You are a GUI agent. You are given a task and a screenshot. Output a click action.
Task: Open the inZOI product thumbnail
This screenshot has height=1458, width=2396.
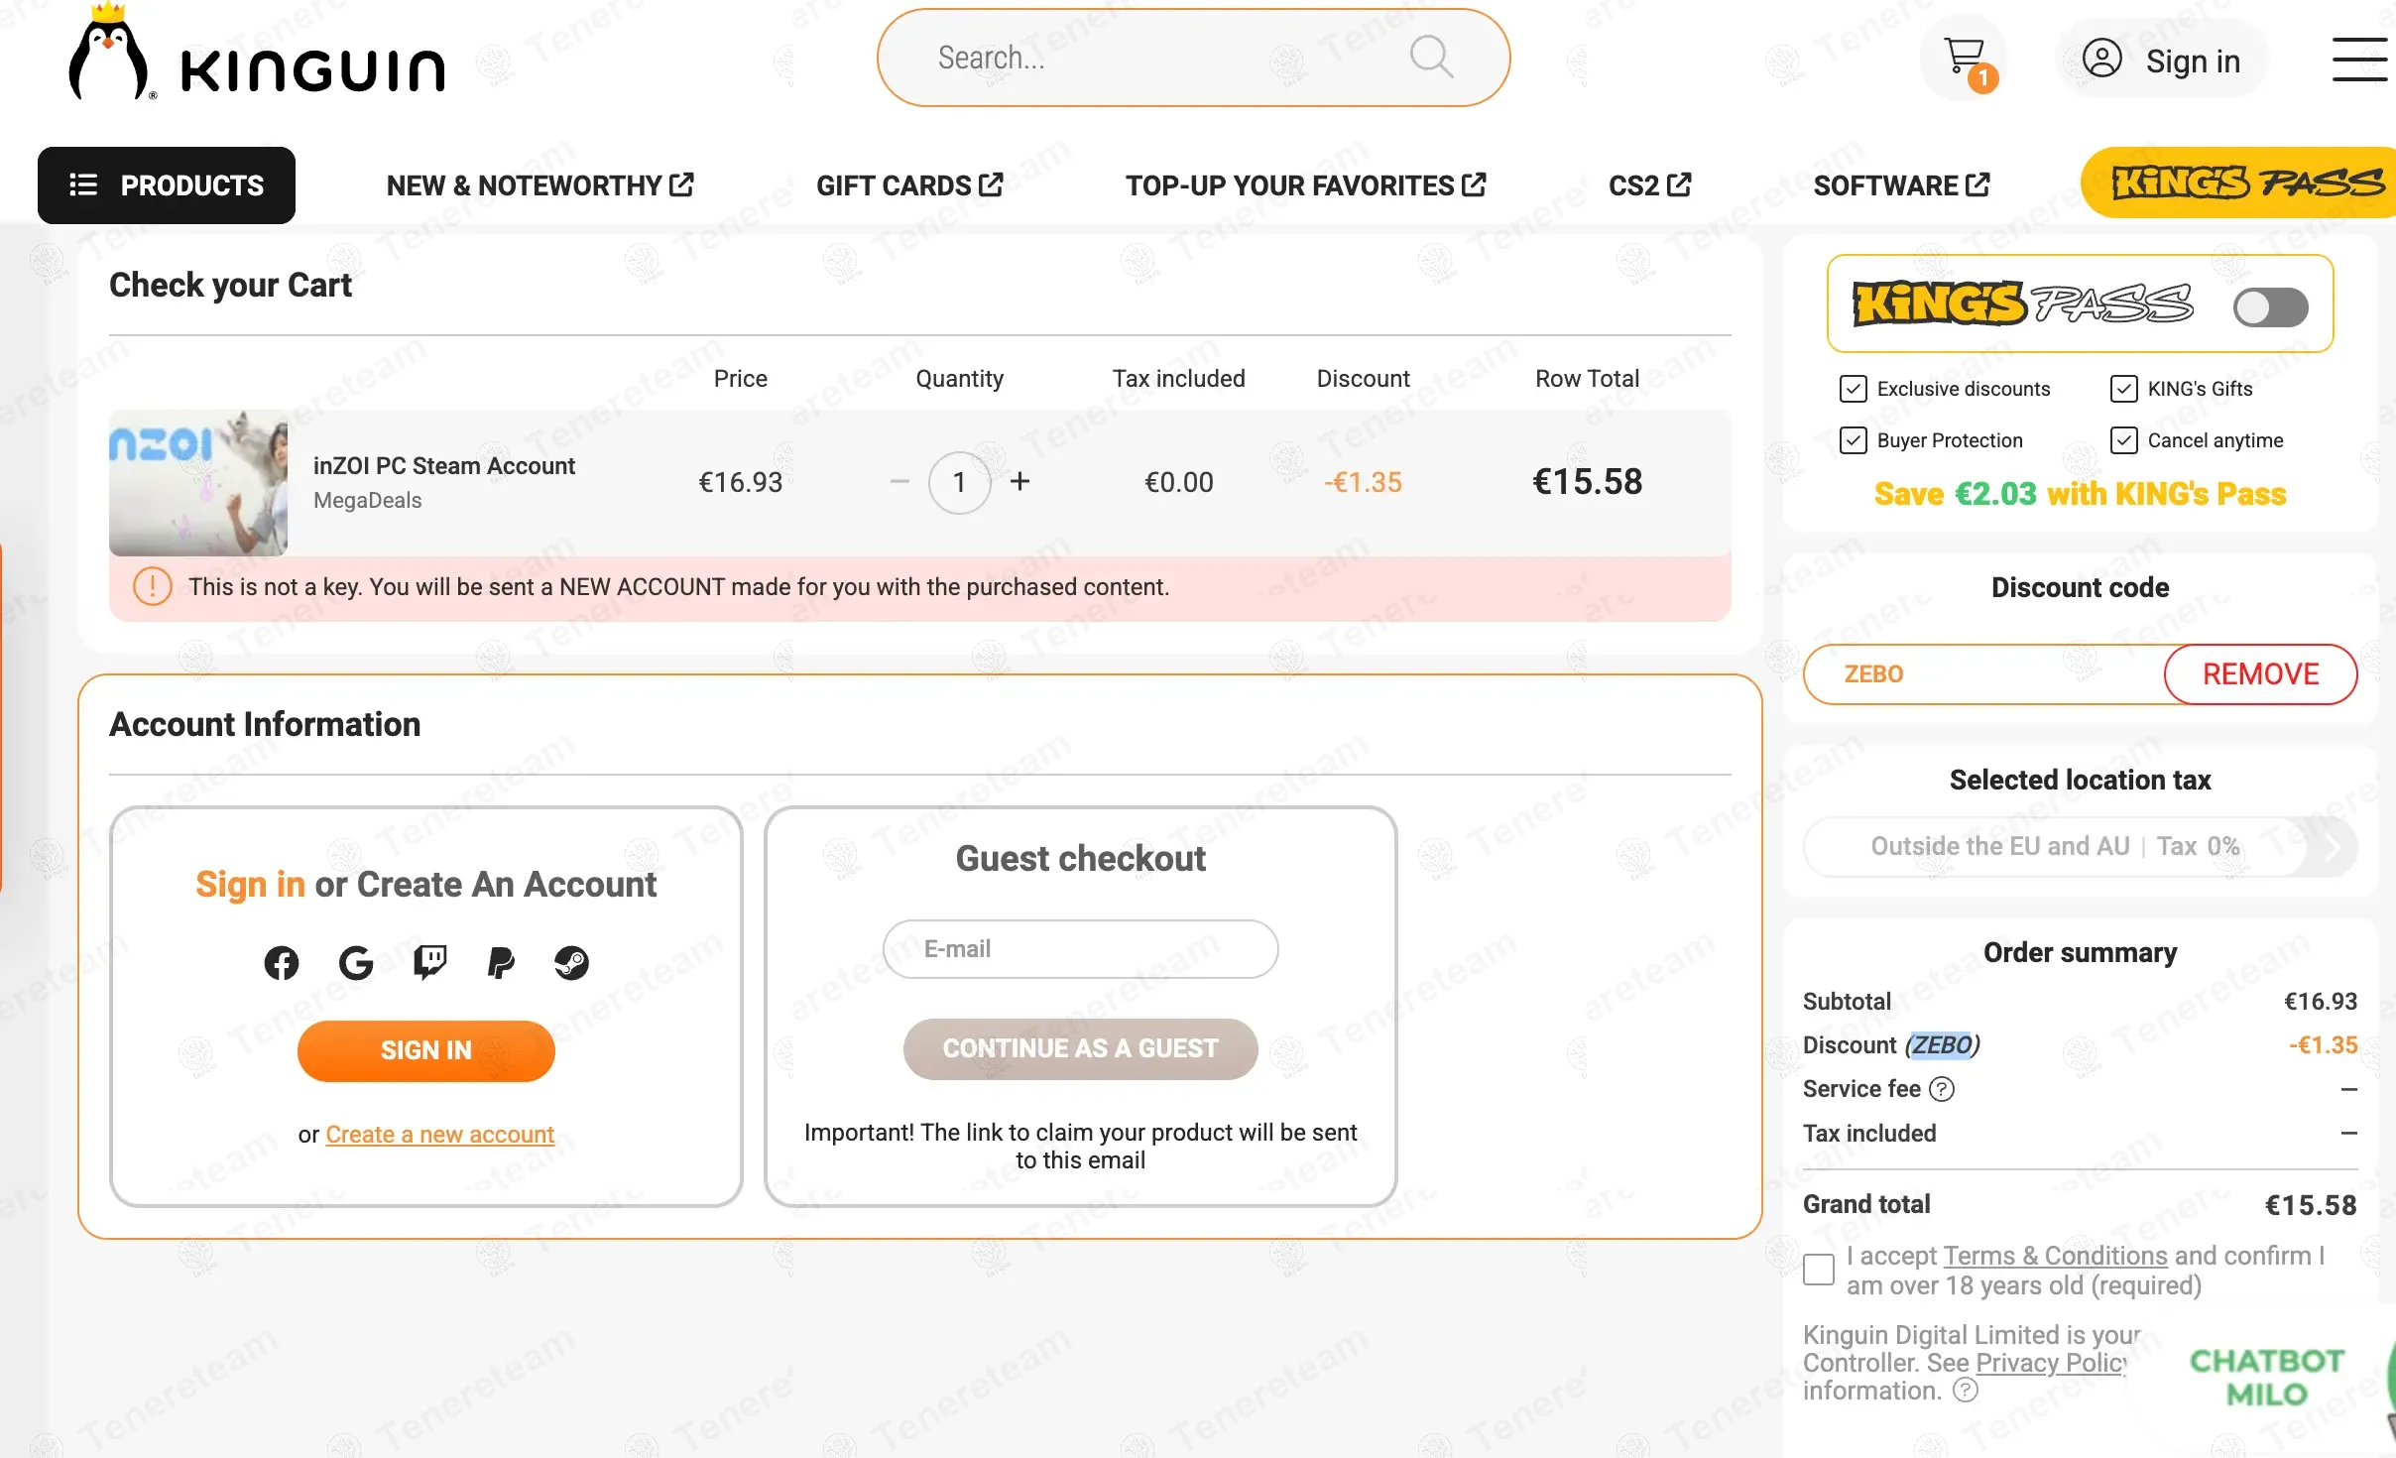[x=198, y=482]
